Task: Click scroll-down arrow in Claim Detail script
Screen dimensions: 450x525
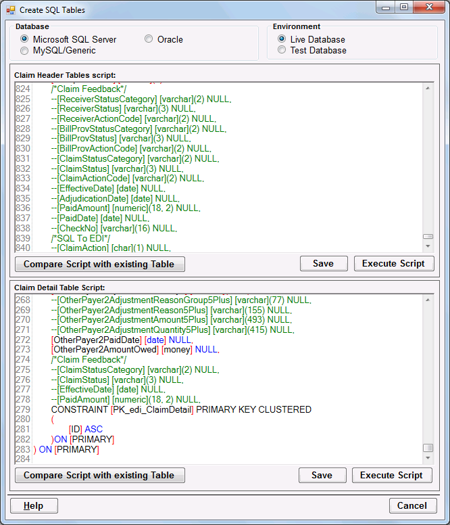Action: 428,458
